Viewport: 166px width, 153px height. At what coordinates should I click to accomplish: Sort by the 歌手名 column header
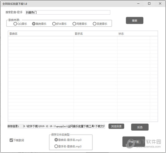[x=95, y=34]
